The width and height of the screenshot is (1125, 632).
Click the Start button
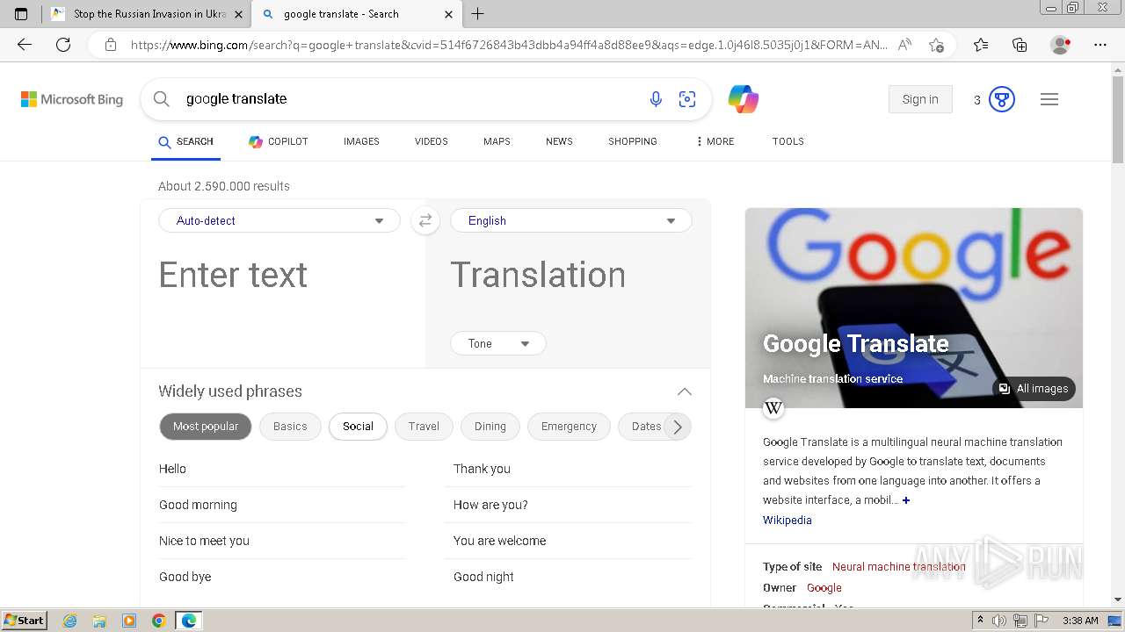point(24,621)
